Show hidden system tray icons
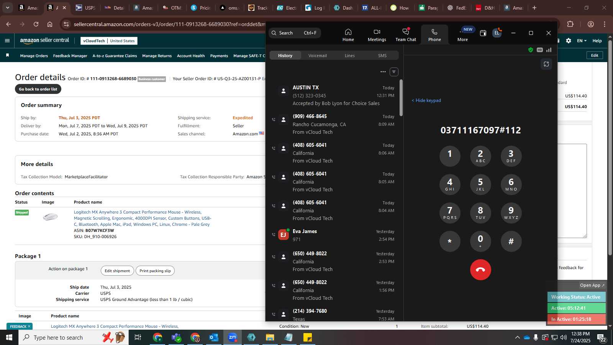This screenshot has width=613, height=345. point(517,337)
